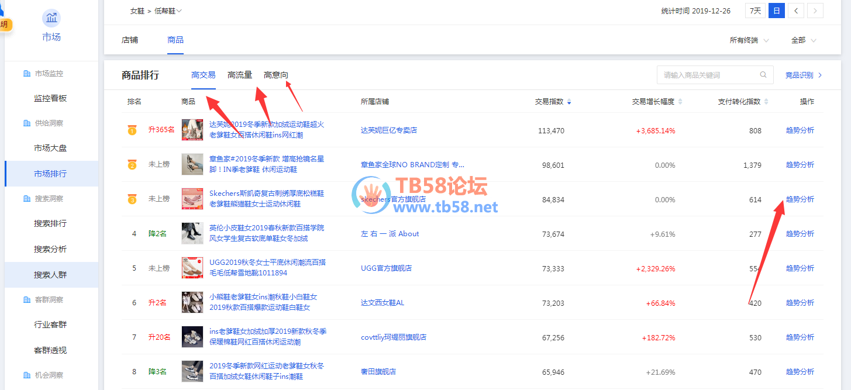Image resolution: width=851 pixels, height=390 pixels.
Task: Open the 竞品识别 link
Action: pos(803,75)
